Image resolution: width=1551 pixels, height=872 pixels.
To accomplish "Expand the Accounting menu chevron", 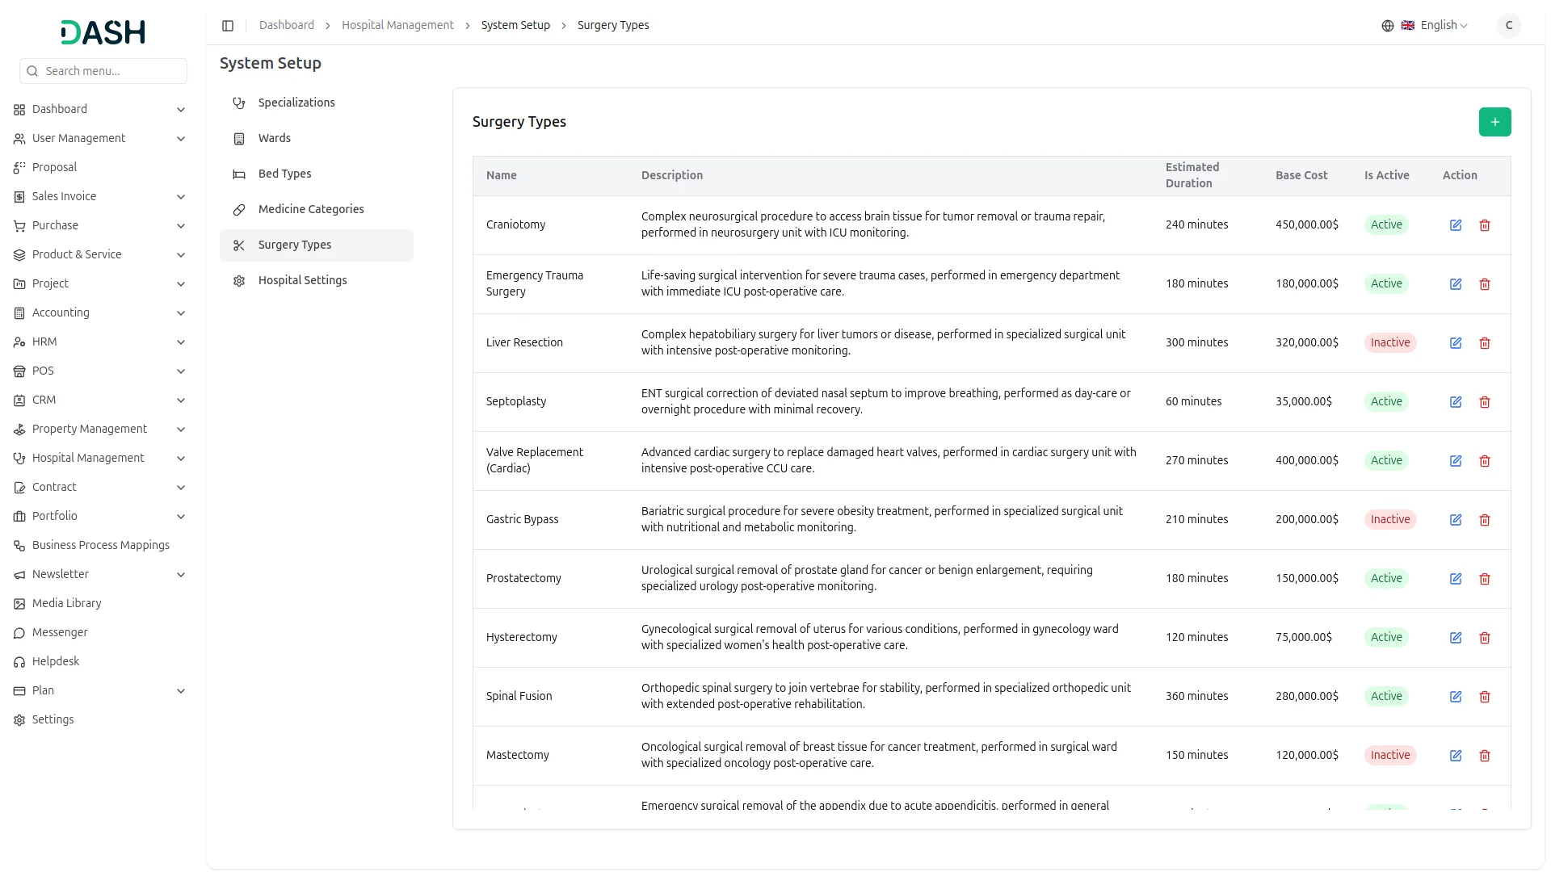I will (x=181, y=313).
